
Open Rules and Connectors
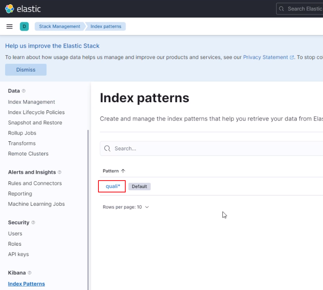click(x=35, y=183)
